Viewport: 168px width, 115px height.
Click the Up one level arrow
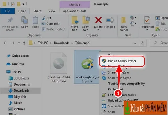pos(24,43)
